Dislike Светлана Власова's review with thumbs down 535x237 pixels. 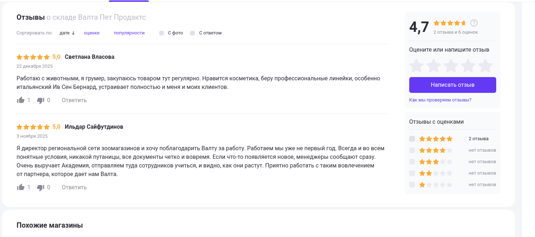click(x=41, y=100)
